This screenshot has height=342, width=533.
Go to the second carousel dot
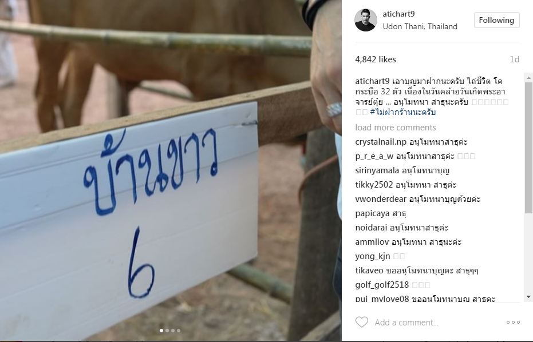pos(167,331)
